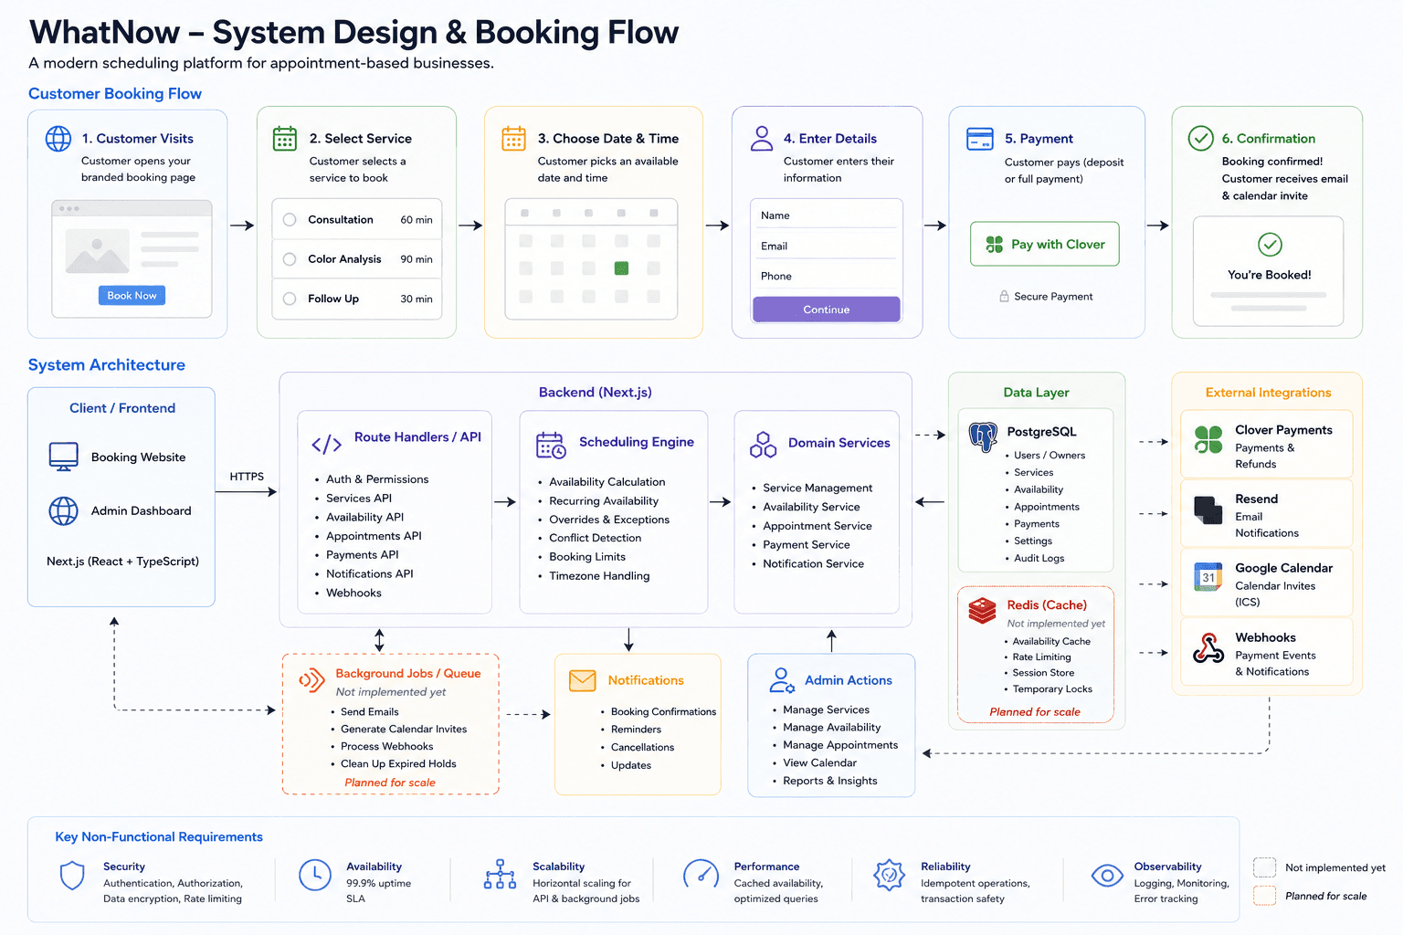Click the Pay with Clover button
The height and width of the screenshot is (935, 1403).
[1045, 244]
